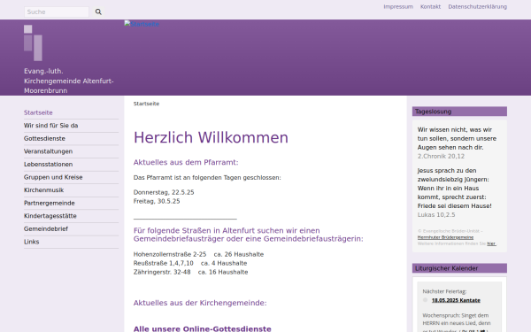This screenshot has height=332, width=531.
Task: Open the Kontakt link
Action: pos(430,6)
